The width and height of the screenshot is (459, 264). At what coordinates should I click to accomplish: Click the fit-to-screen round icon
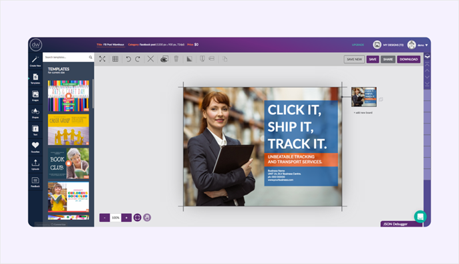pyautogui.click(x=137, y=217)
